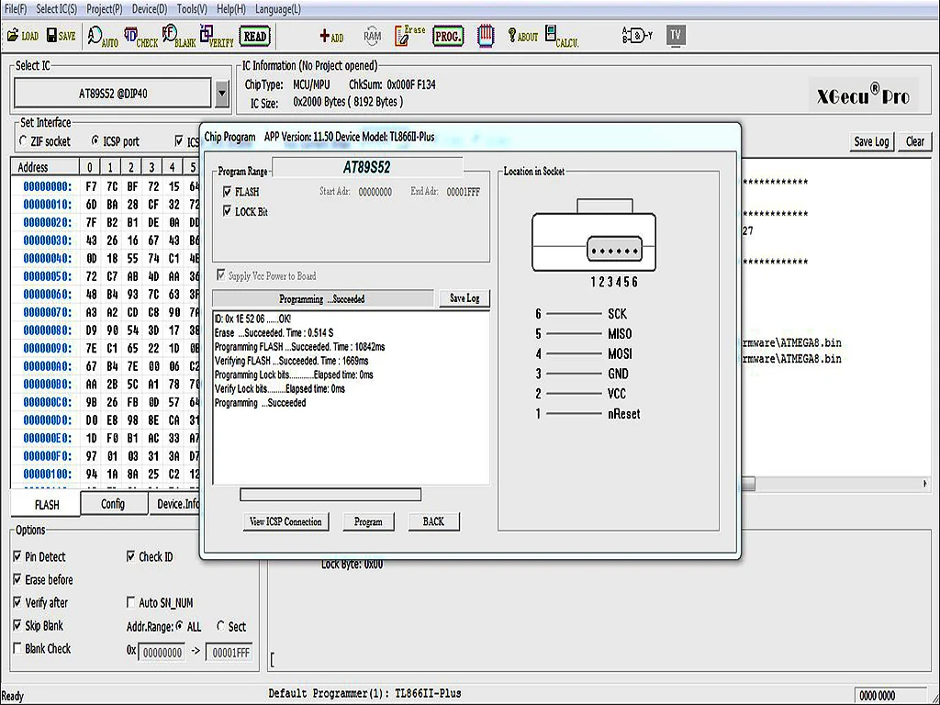The height and width of the screenshot is (705, 940).
Task: Click the VERIFY toolbar icon
Action: 217,37
